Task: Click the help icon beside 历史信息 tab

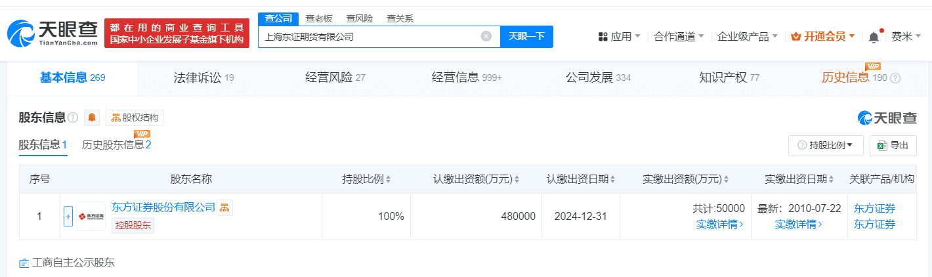Action: 895,78
